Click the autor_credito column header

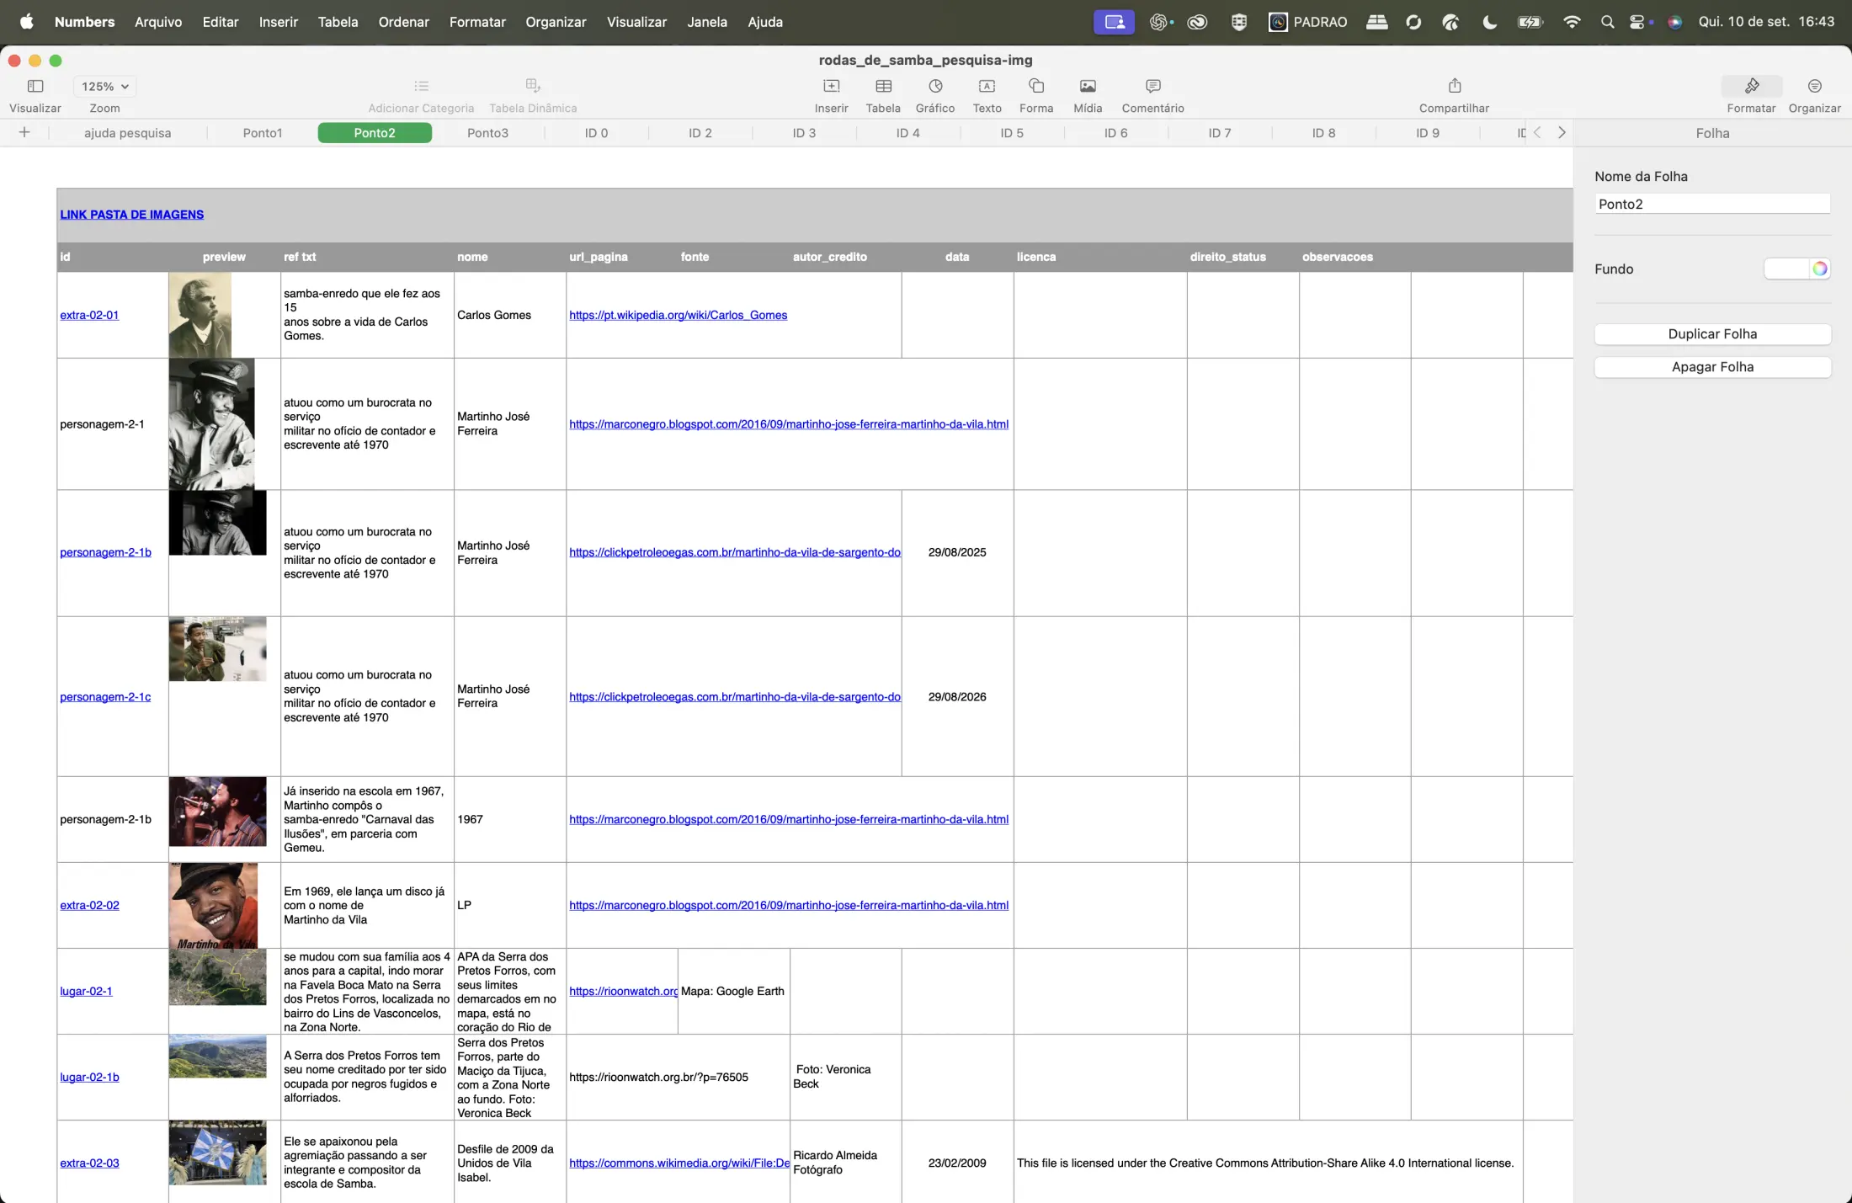click(x=830, y=257)
